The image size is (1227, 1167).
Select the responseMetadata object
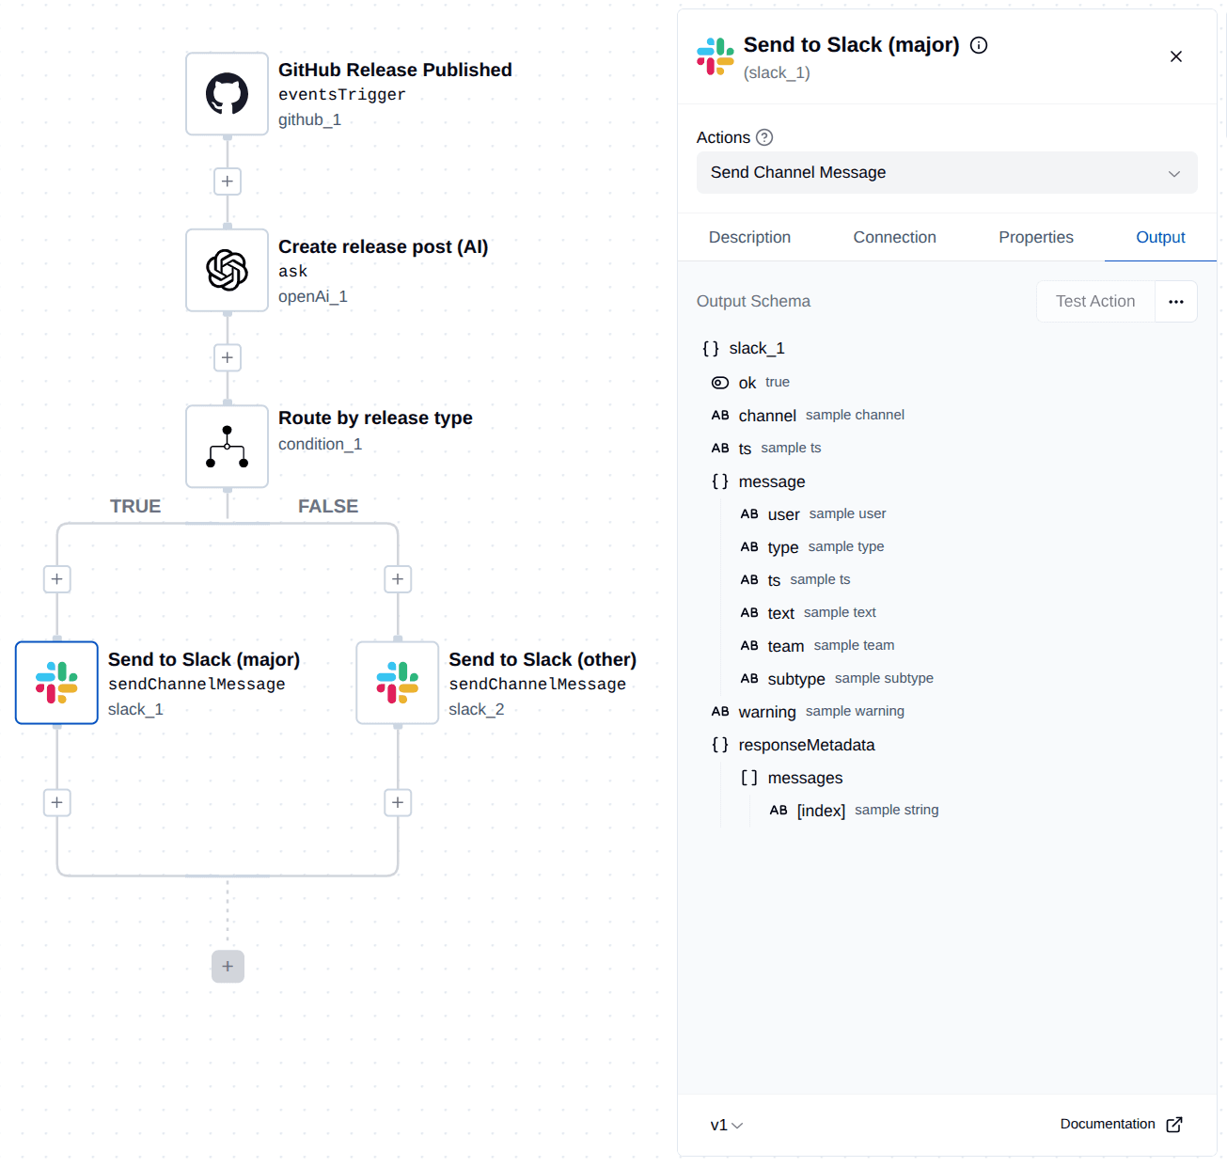tap(807, 745)
